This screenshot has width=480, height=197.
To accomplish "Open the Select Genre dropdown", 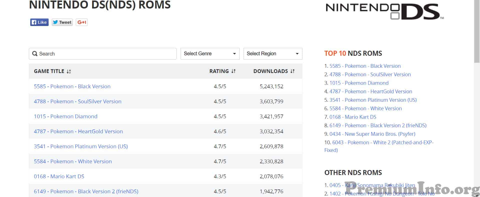I will click(210, 54).
